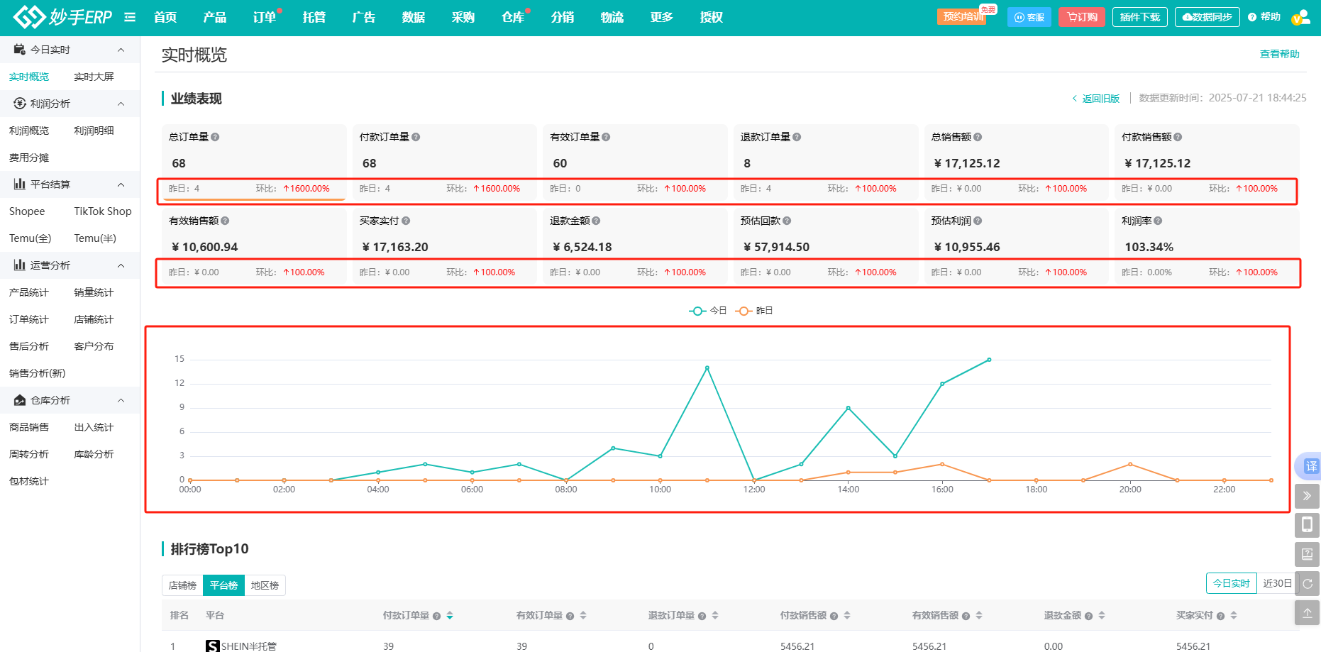
Task: Expand the floating side panel arrows icon
Action: pos(1307,496)
